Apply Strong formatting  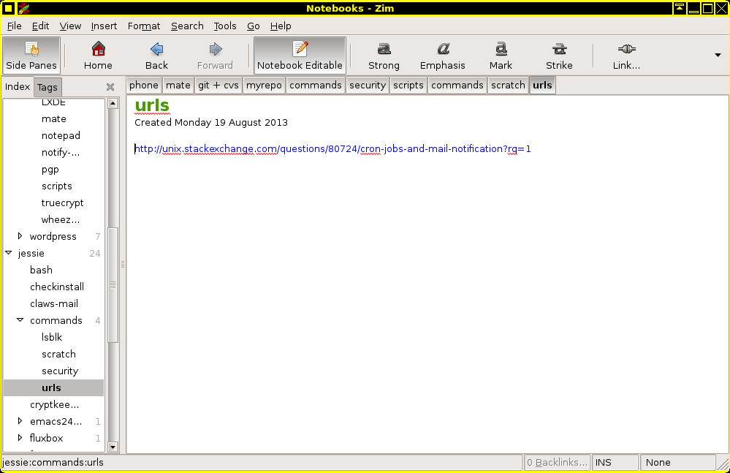click(384, 56)
